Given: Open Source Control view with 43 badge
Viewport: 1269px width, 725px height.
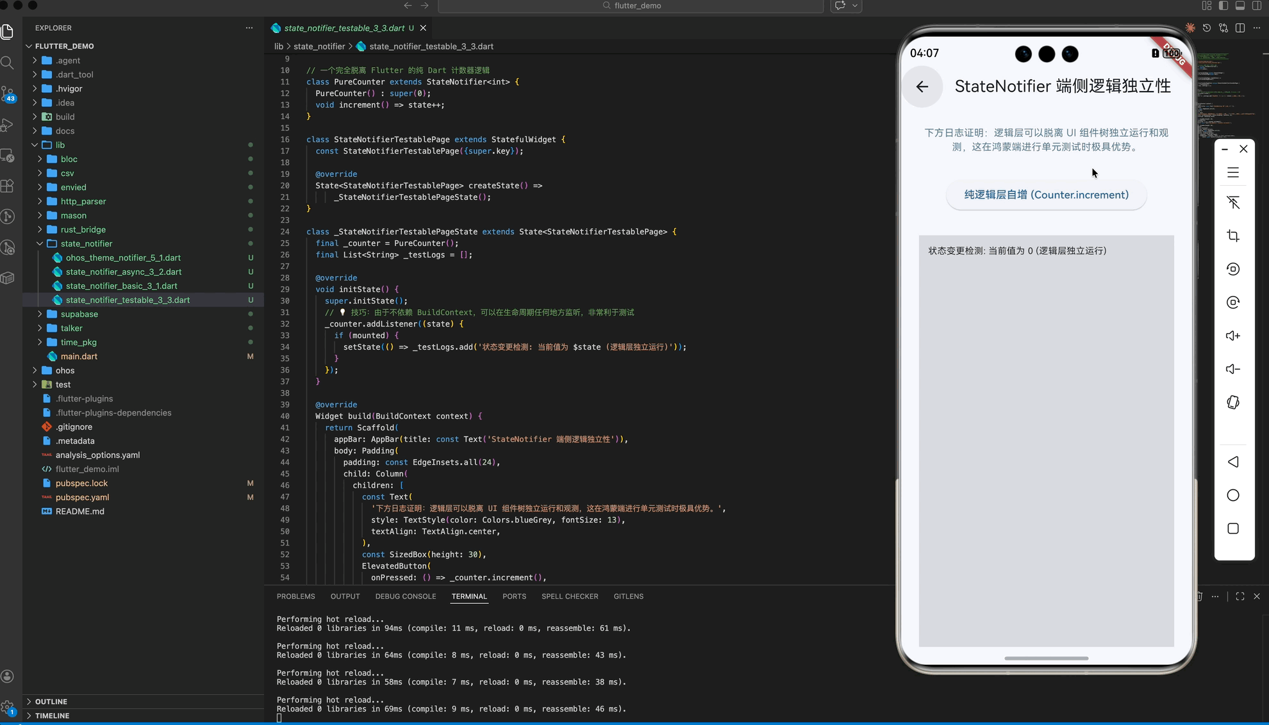Looking at the screenshot, I should click(8, 94).
